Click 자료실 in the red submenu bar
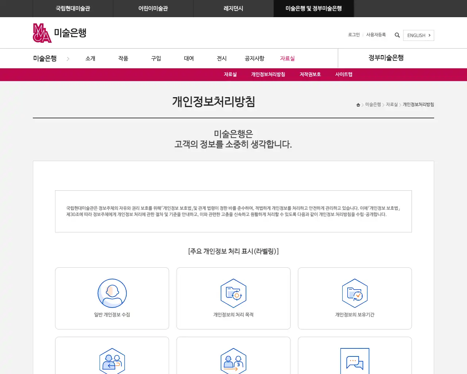Screen dimensions: 467x374 coord(230,75)
